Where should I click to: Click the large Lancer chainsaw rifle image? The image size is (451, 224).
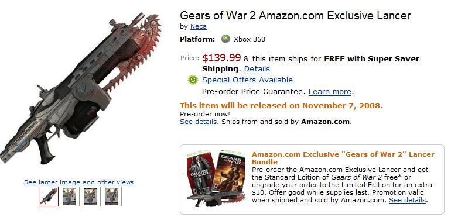point(80,88)
